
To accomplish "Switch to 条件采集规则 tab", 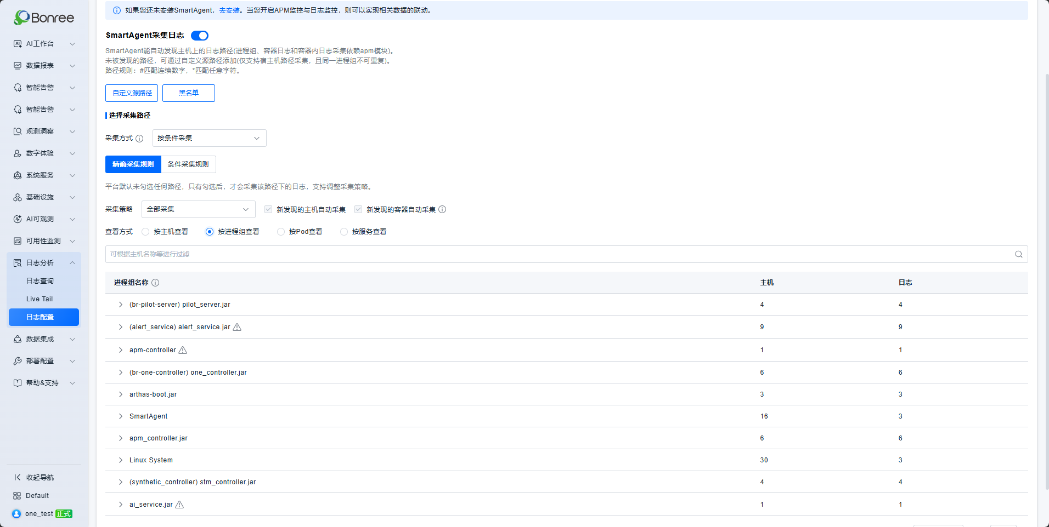I will (x=188, y=164).
